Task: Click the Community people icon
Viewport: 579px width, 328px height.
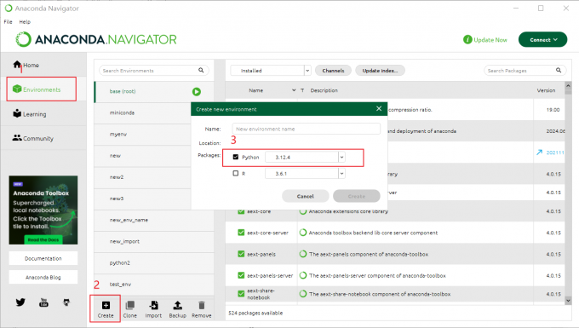Action: [17, 137]
